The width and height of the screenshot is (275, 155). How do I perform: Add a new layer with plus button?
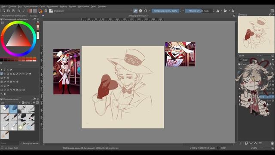point(240,143)
